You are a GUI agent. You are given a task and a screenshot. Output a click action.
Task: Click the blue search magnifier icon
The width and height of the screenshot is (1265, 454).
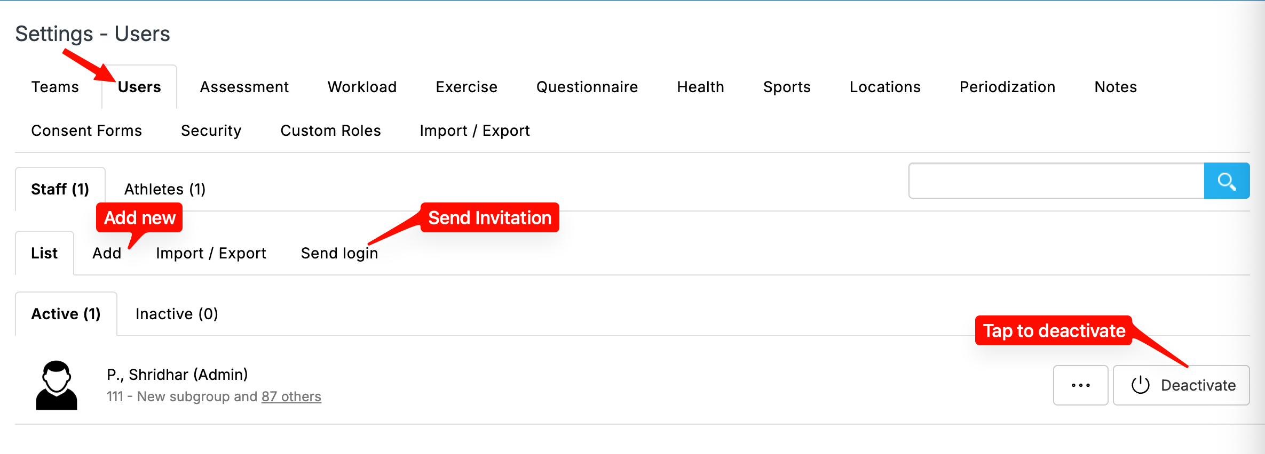tap(1227, 181)
